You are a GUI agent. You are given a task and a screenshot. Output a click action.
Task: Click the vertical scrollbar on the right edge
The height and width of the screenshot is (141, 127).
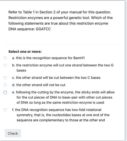126,70
